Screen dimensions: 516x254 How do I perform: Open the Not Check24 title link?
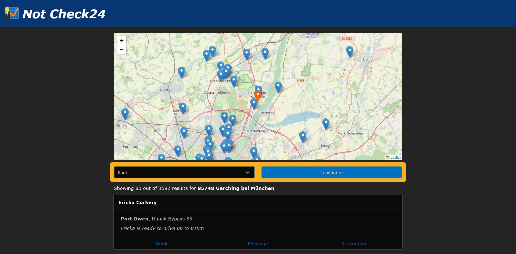[64, 14]
